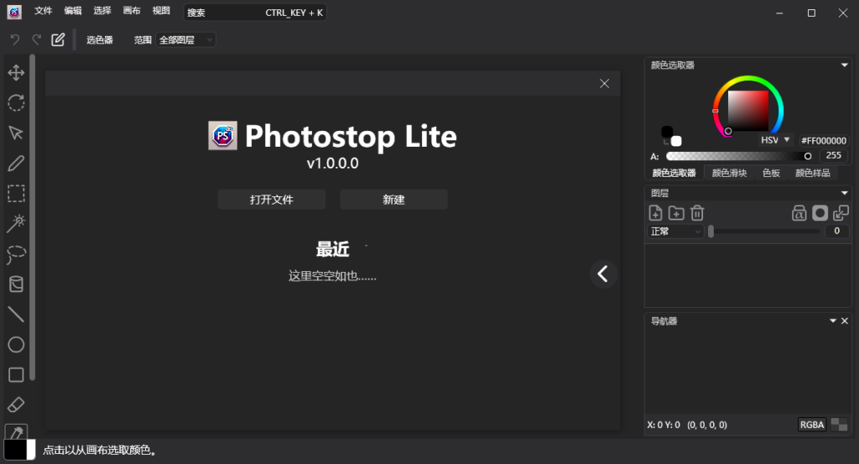Click the left toolbar vertical scrollbar
This screenshot has width=859, height=464.
[33, 217]
